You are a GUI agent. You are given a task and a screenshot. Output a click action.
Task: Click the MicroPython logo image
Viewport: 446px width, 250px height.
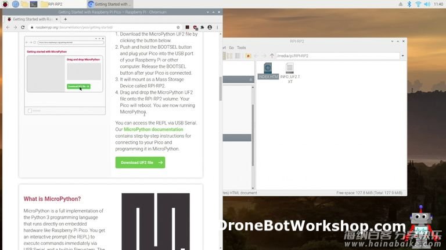coord(156,222)
